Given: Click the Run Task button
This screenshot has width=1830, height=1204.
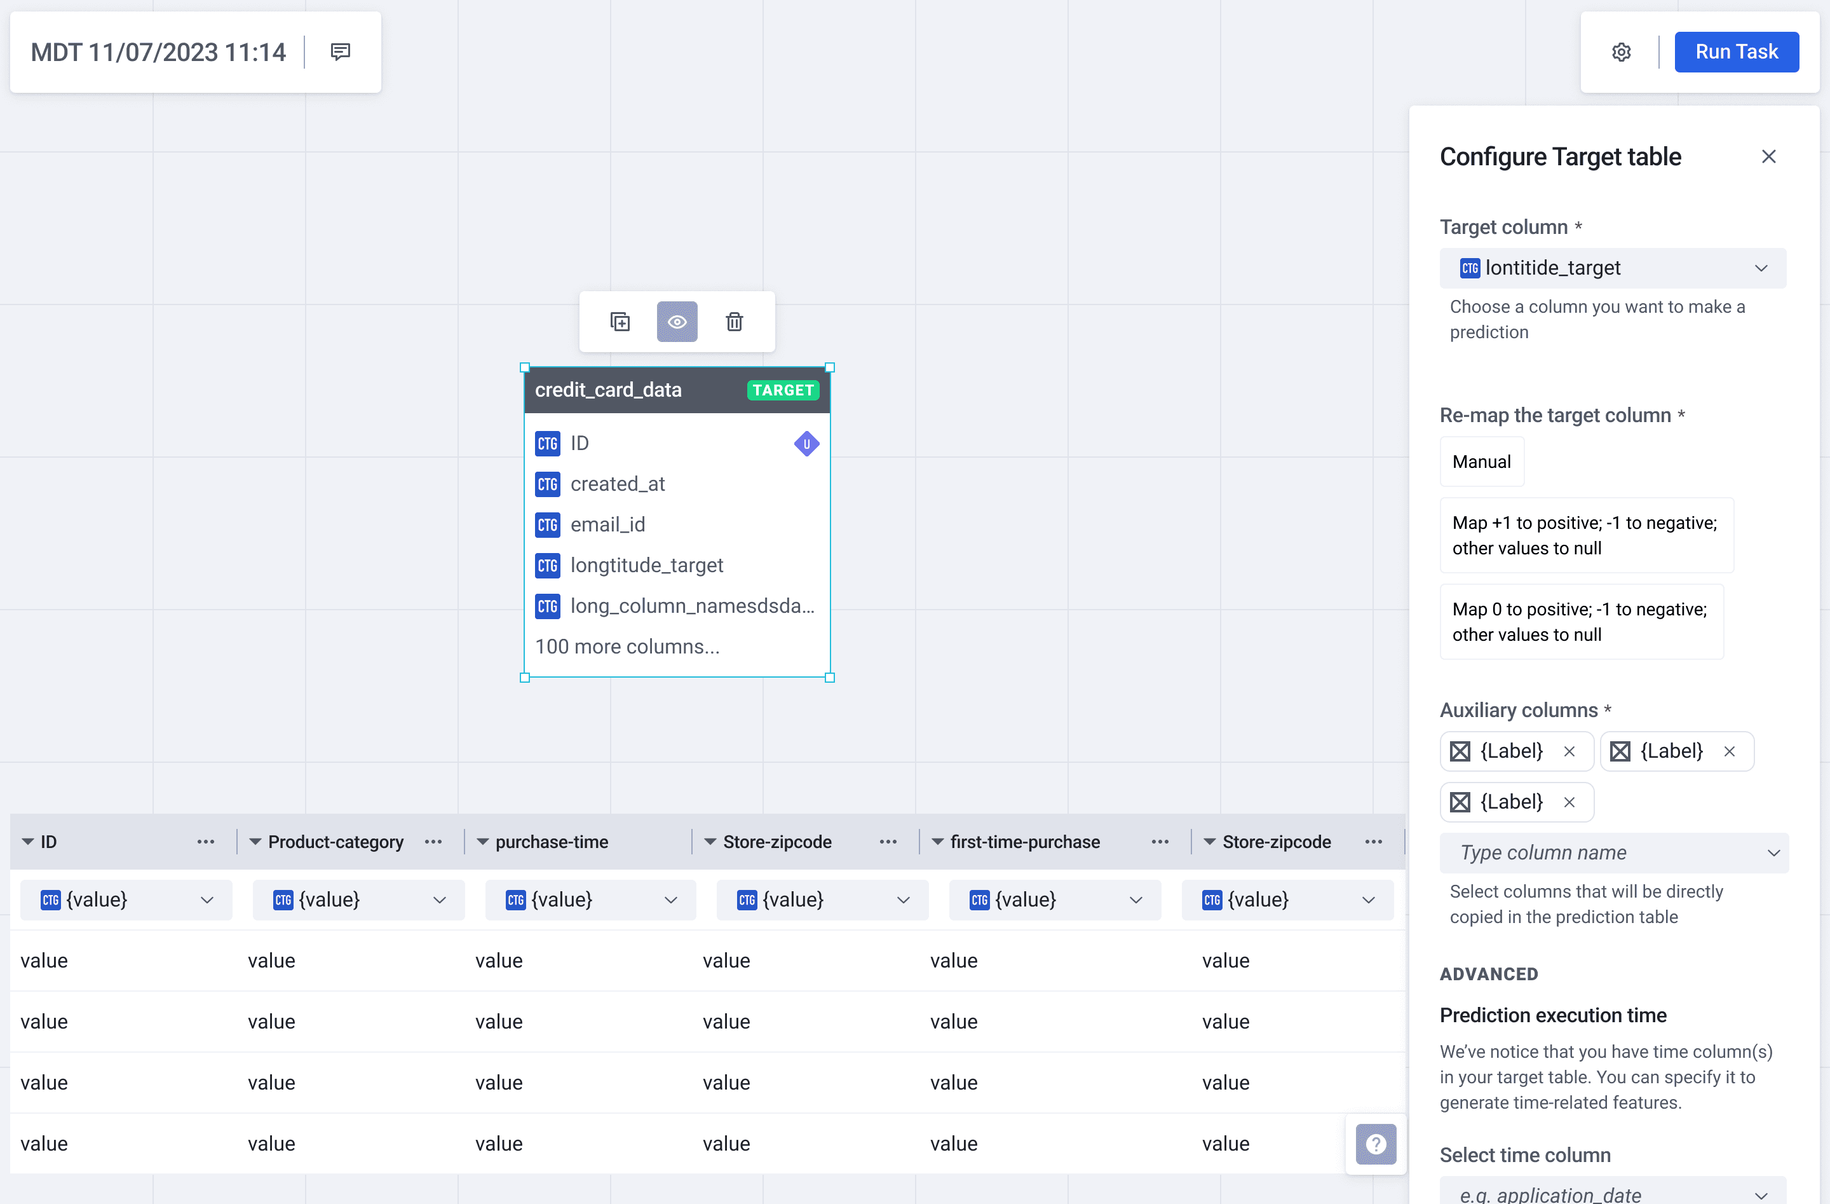Looking at the screenshot, I should click(1736, 51).
